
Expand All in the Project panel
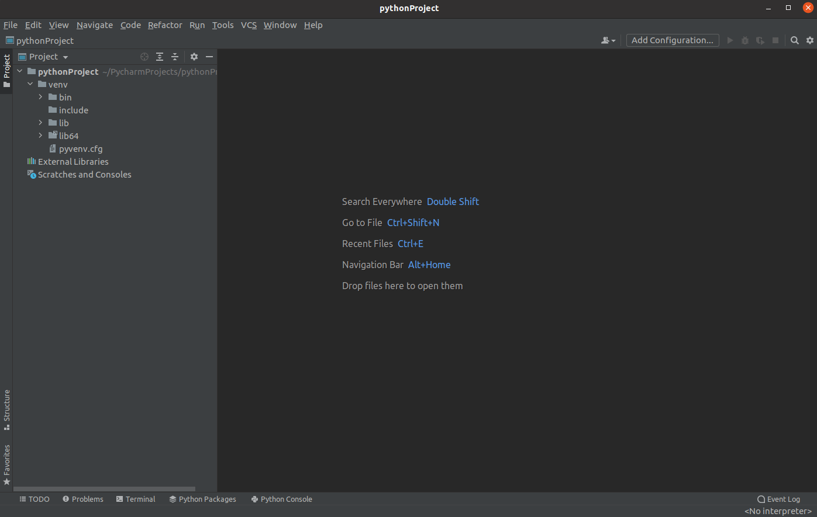click(x=160, y=57)
